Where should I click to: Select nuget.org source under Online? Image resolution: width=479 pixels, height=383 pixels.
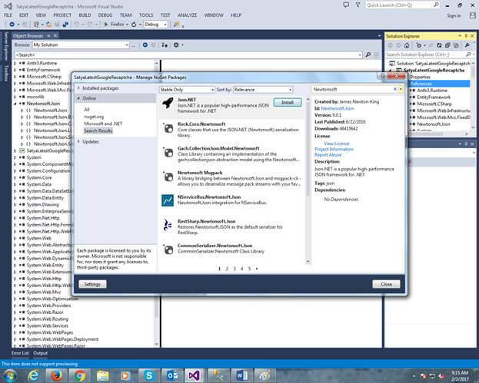tap(94, 117)
